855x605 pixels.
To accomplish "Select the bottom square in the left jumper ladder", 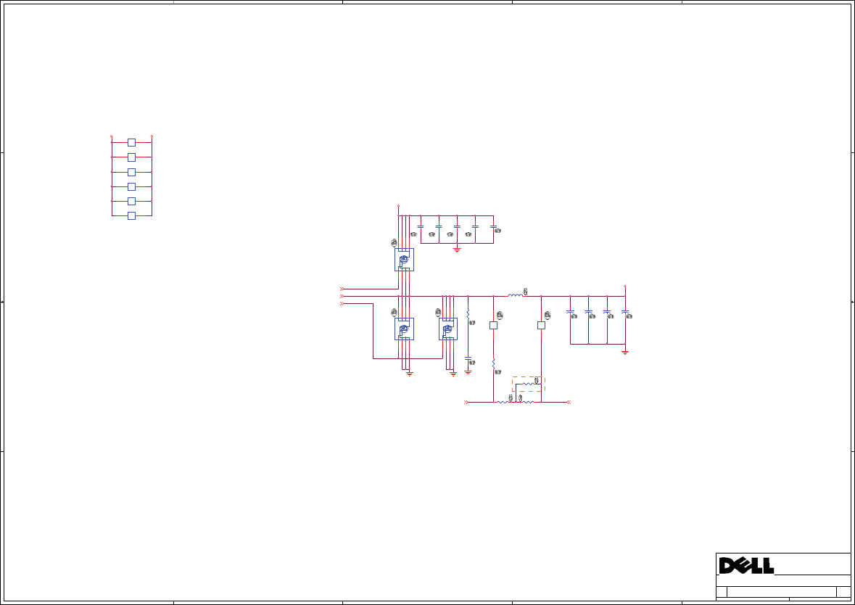I will tap(131, 216).
